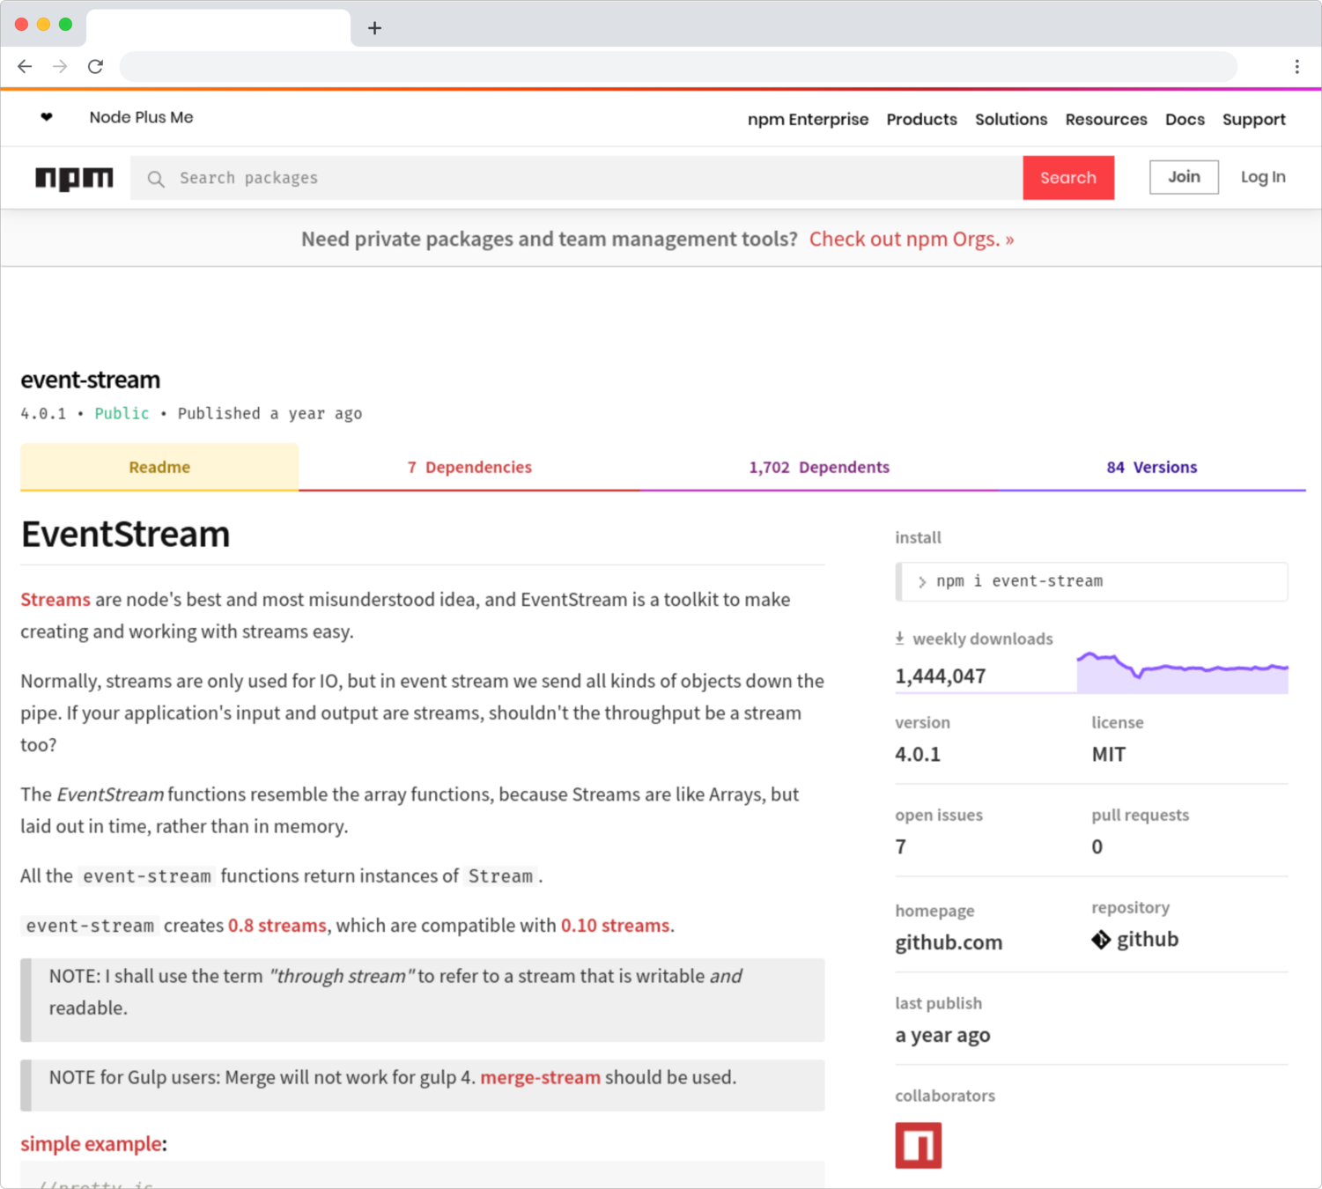Viewport: 1322px width, 1189px height.
Task: Open the browser three-dot menu
Action: pyautogui.click(x=1296, y=67)
